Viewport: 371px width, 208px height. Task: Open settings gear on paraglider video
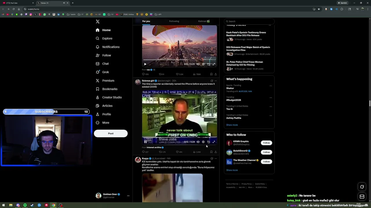click(x=203, y=64)
